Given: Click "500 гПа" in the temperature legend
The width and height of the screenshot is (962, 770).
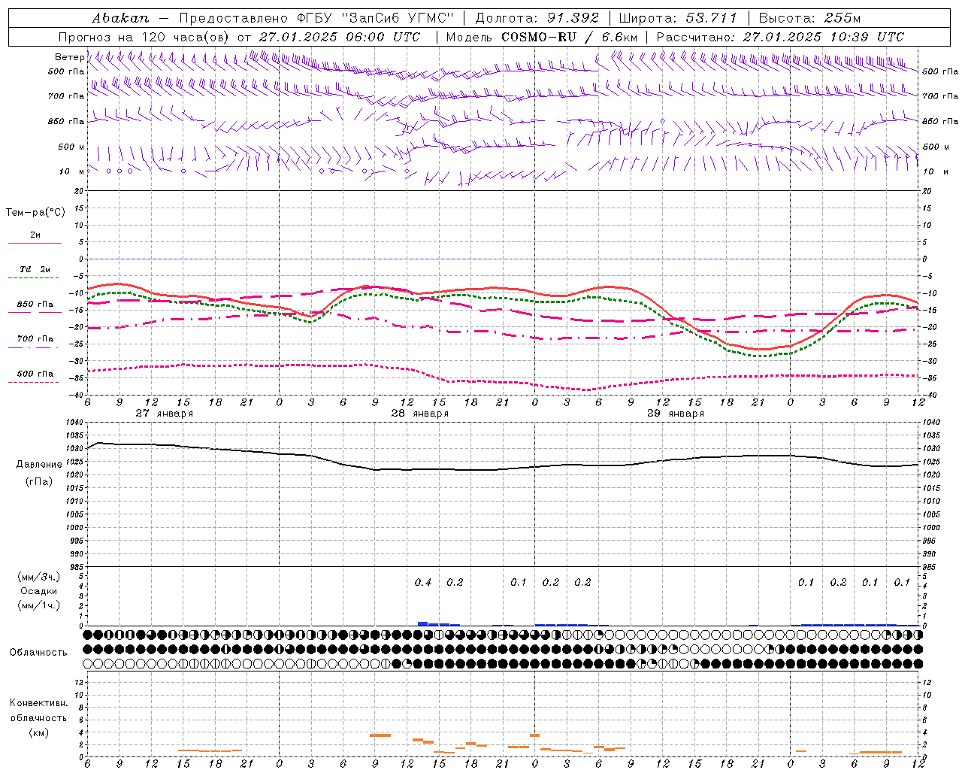Looking at the screenshot, I should tap(35, 374).
